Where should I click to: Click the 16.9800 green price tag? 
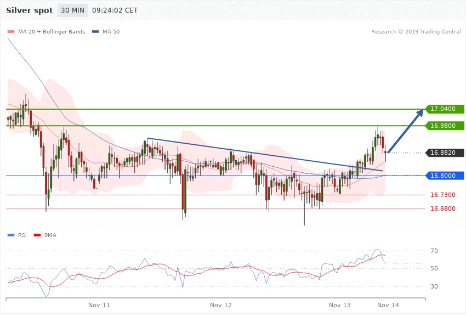444,126
